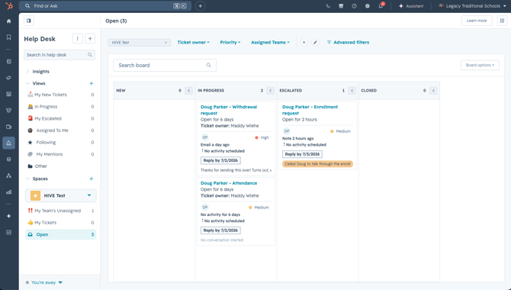Click Reply by 7/2/2026 on Attendance ticket
511x290 pixels.
click(x=220, y=230)
